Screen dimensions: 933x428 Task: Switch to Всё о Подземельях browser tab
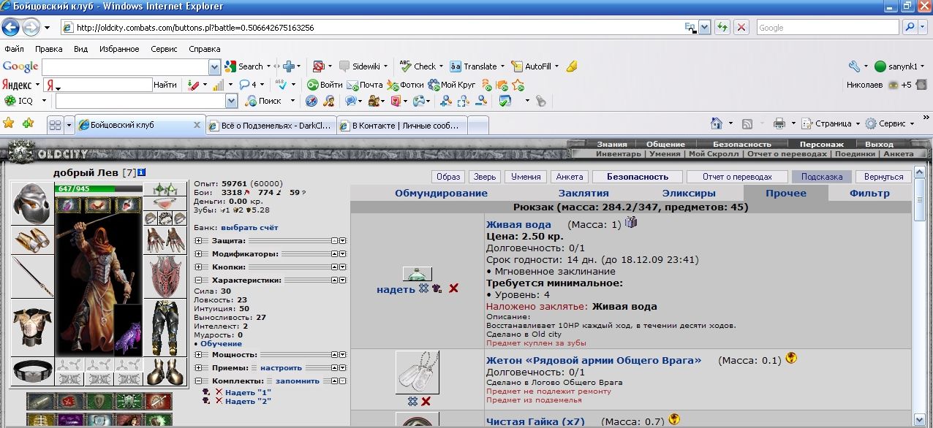271,126
